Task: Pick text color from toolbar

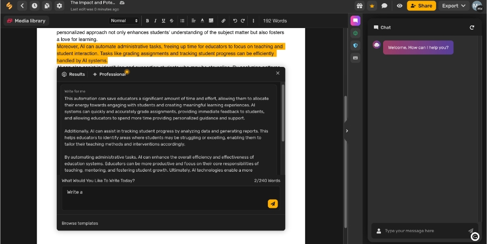Action: pyautogui.click(x=203, y=21)
